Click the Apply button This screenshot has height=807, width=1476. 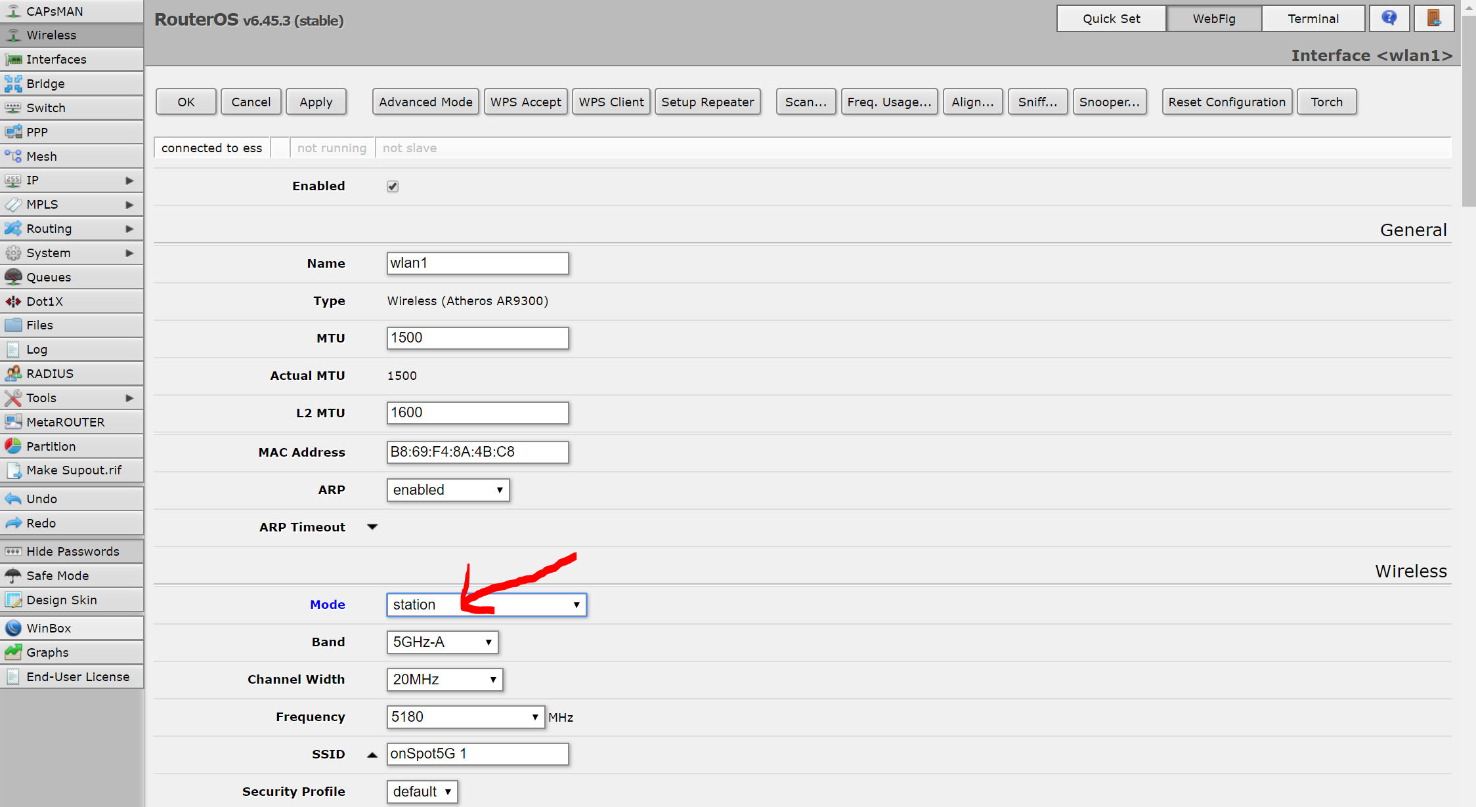(x=316, y=102)
